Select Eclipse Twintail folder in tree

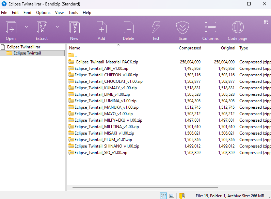32,53
